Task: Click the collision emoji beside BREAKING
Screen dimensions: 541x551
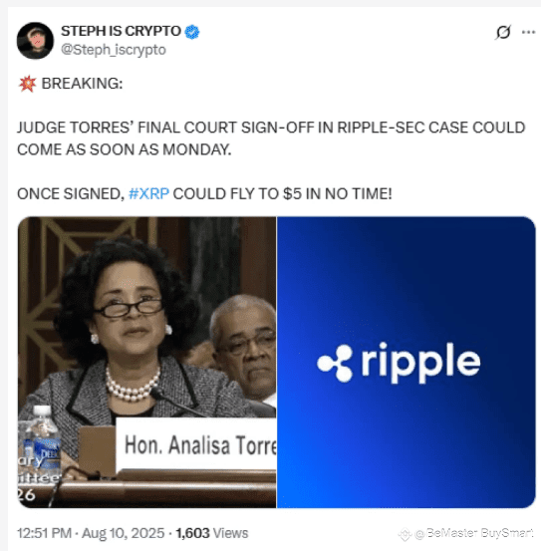Action: (28, 84)
